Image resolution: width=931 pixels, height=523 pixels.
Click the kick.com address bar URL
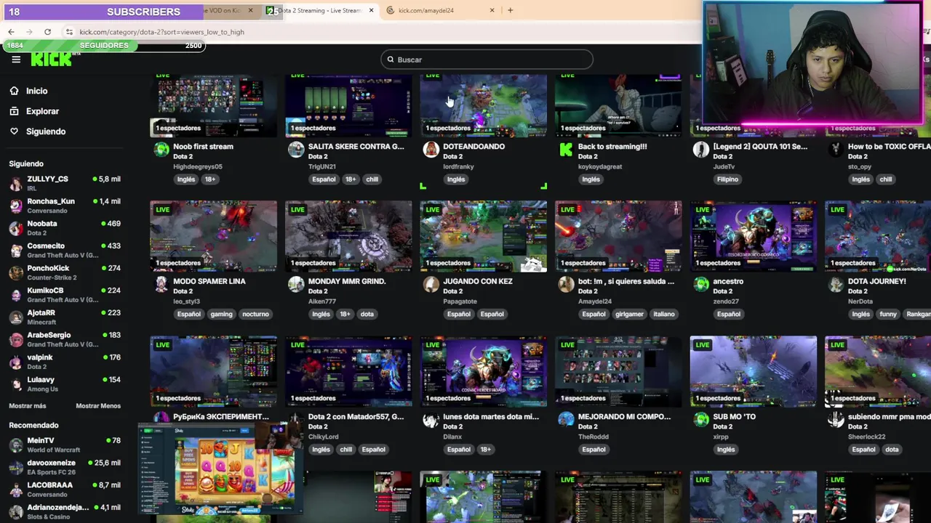pyautogui.click(x=161, y=32)
